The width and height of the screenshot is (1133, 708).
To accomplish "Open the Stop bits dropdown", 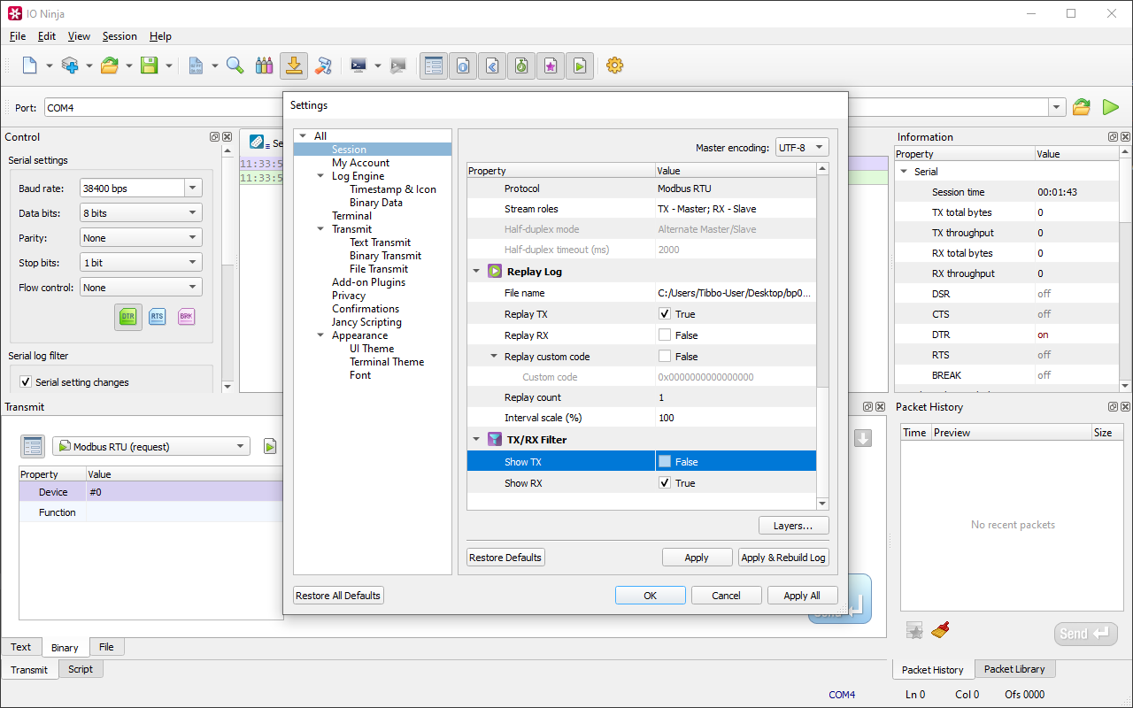I will coord(141,263).
